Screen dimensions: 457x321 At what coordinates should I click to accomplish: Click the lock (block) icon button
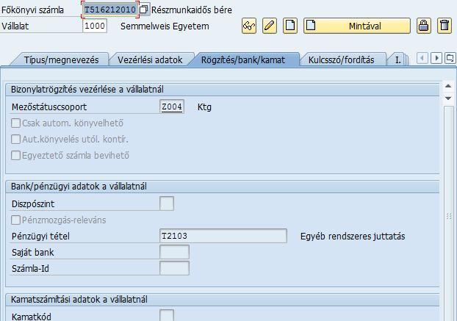click(x=423, y=26)
